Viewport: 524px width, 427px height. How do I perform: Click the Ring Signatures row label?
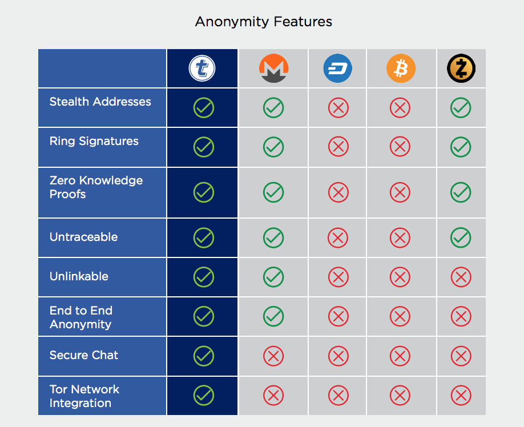point(94,142)
